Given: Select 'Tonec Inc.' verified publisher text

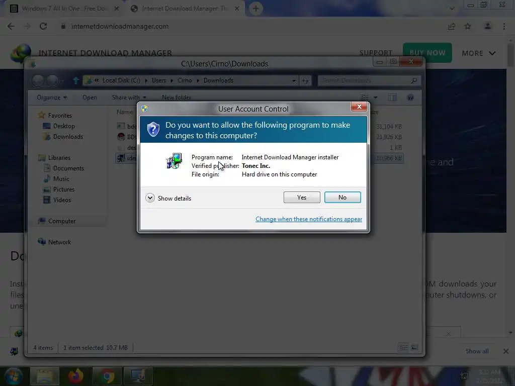Looking at the screenshot, I should pos(256,166).
